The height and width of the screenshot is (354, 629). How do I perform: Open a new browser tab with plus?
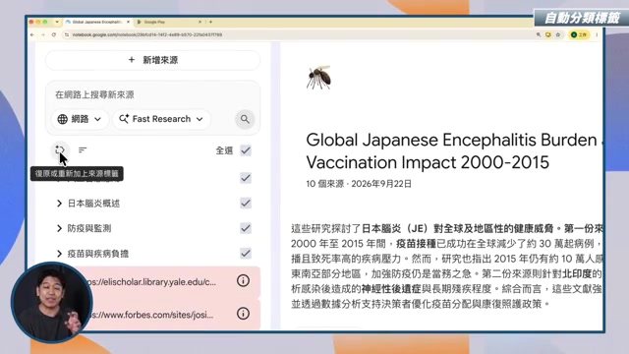pyautogui.click(x=211, y=22)
